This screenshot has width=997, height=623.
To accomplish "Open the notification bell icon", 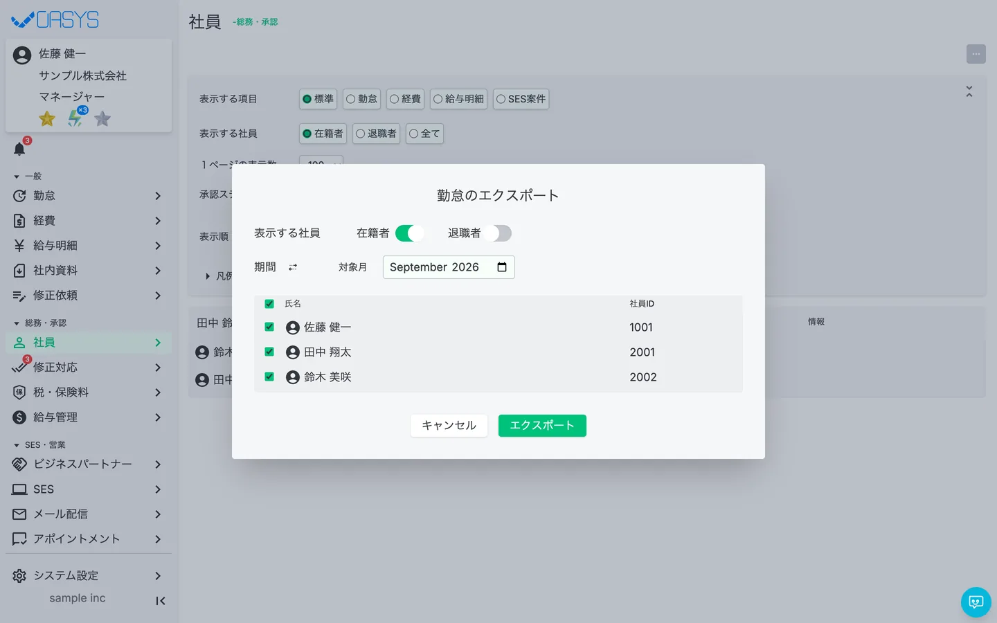I will click(19, 149).
